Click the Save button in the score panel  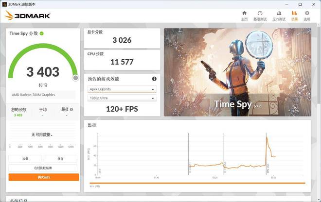(60, 159)
